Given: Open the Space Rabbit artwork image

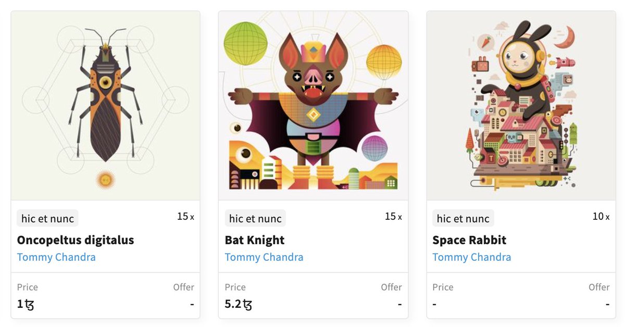Looking at the screenshot, I should point(521,106).
